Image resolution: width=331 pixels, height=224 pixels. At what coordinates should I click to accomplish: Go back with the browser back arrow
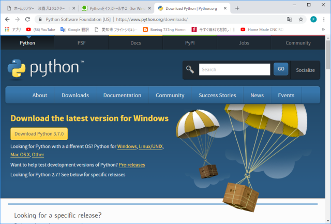(7, 20)
